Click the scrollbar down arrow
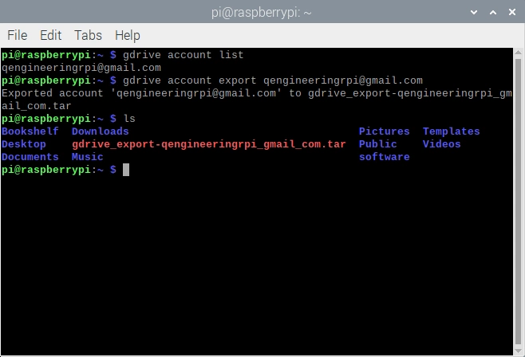This screenshot has width=525, height=357. pyautogui.click(x=519, y=351)
